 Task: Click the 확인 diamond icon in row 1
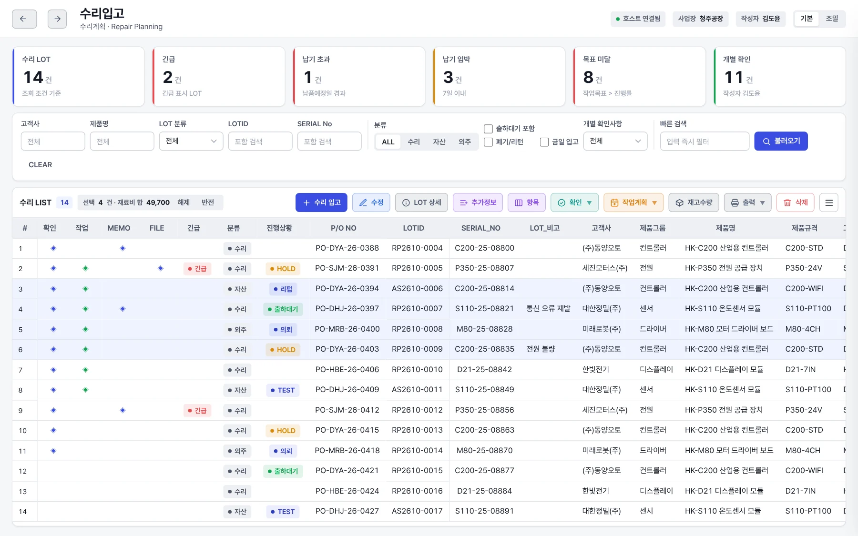coord(53,248)
